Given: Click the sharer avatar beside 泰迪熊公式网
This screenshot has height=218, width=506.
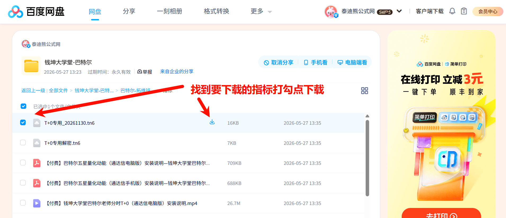Looking at the screenshot, I should pyautogui.click(x=26, y=44).
